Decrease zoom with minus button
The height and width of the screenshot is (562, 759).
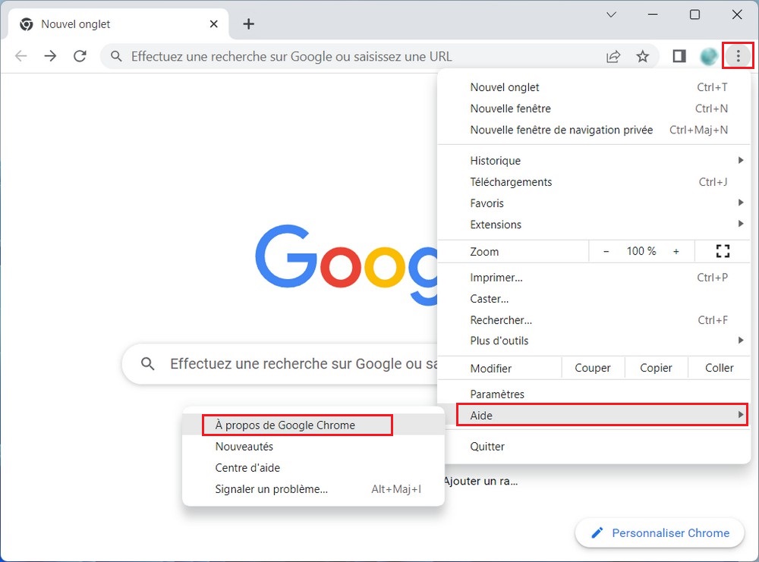tap(606, 252)
